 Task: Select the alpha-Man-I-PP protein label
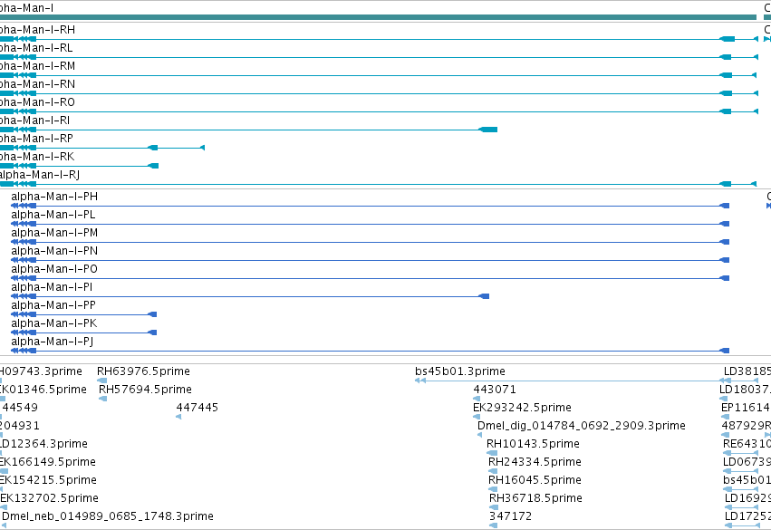[x=53, y=305]
